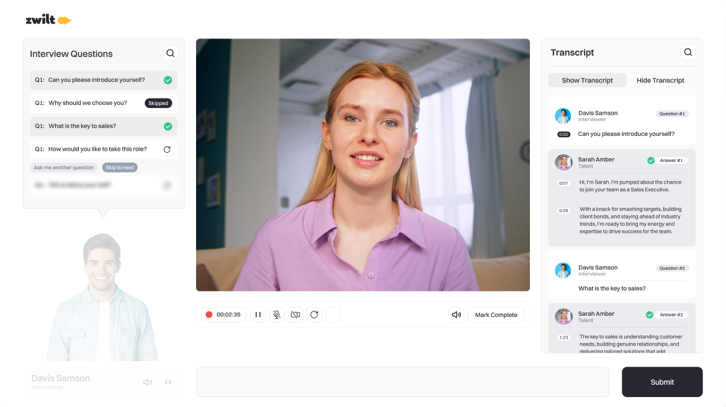The width and height of the screenshot is (726, 407).
Task: Choose 'Ask me another question'
Action: click(64, 168)
